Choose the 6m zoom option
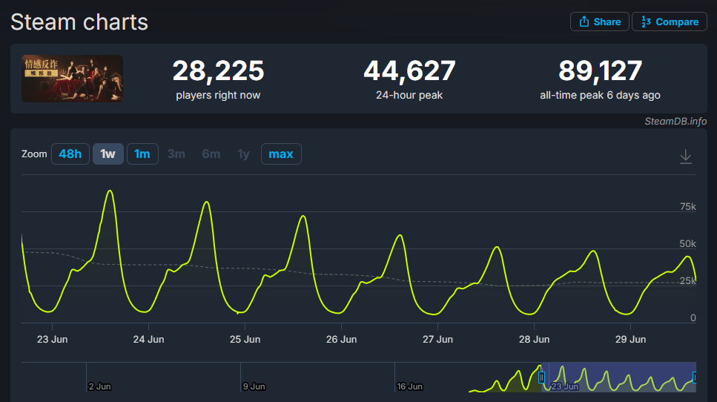The image size is (717, 402). (211, 154)
